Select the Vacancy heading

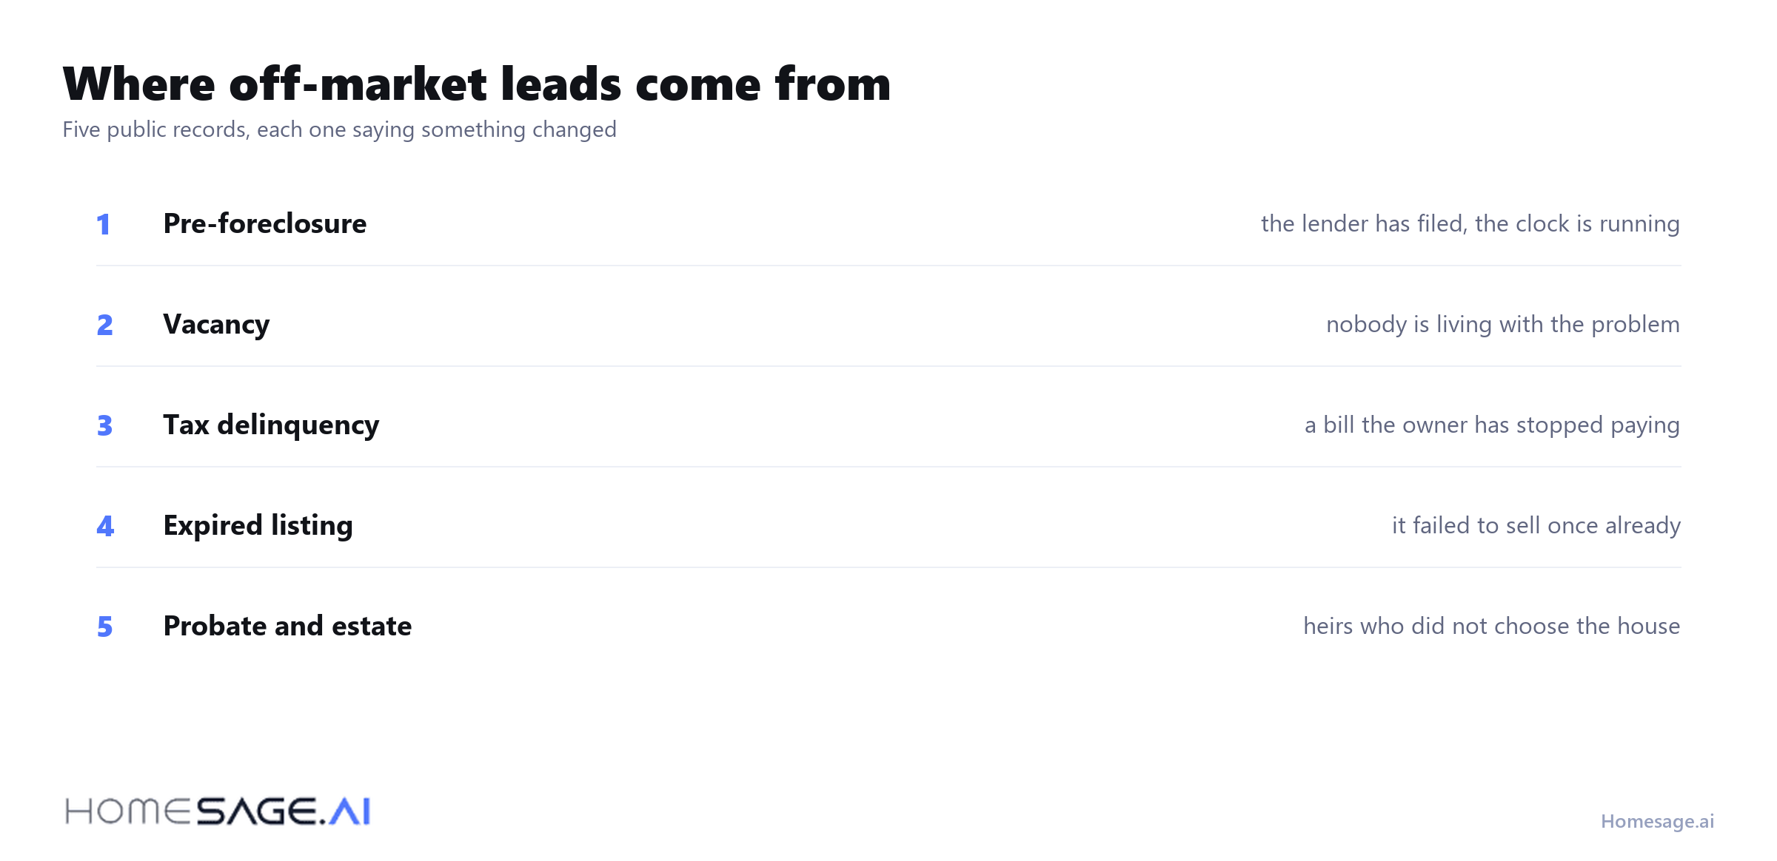[216, 325]
